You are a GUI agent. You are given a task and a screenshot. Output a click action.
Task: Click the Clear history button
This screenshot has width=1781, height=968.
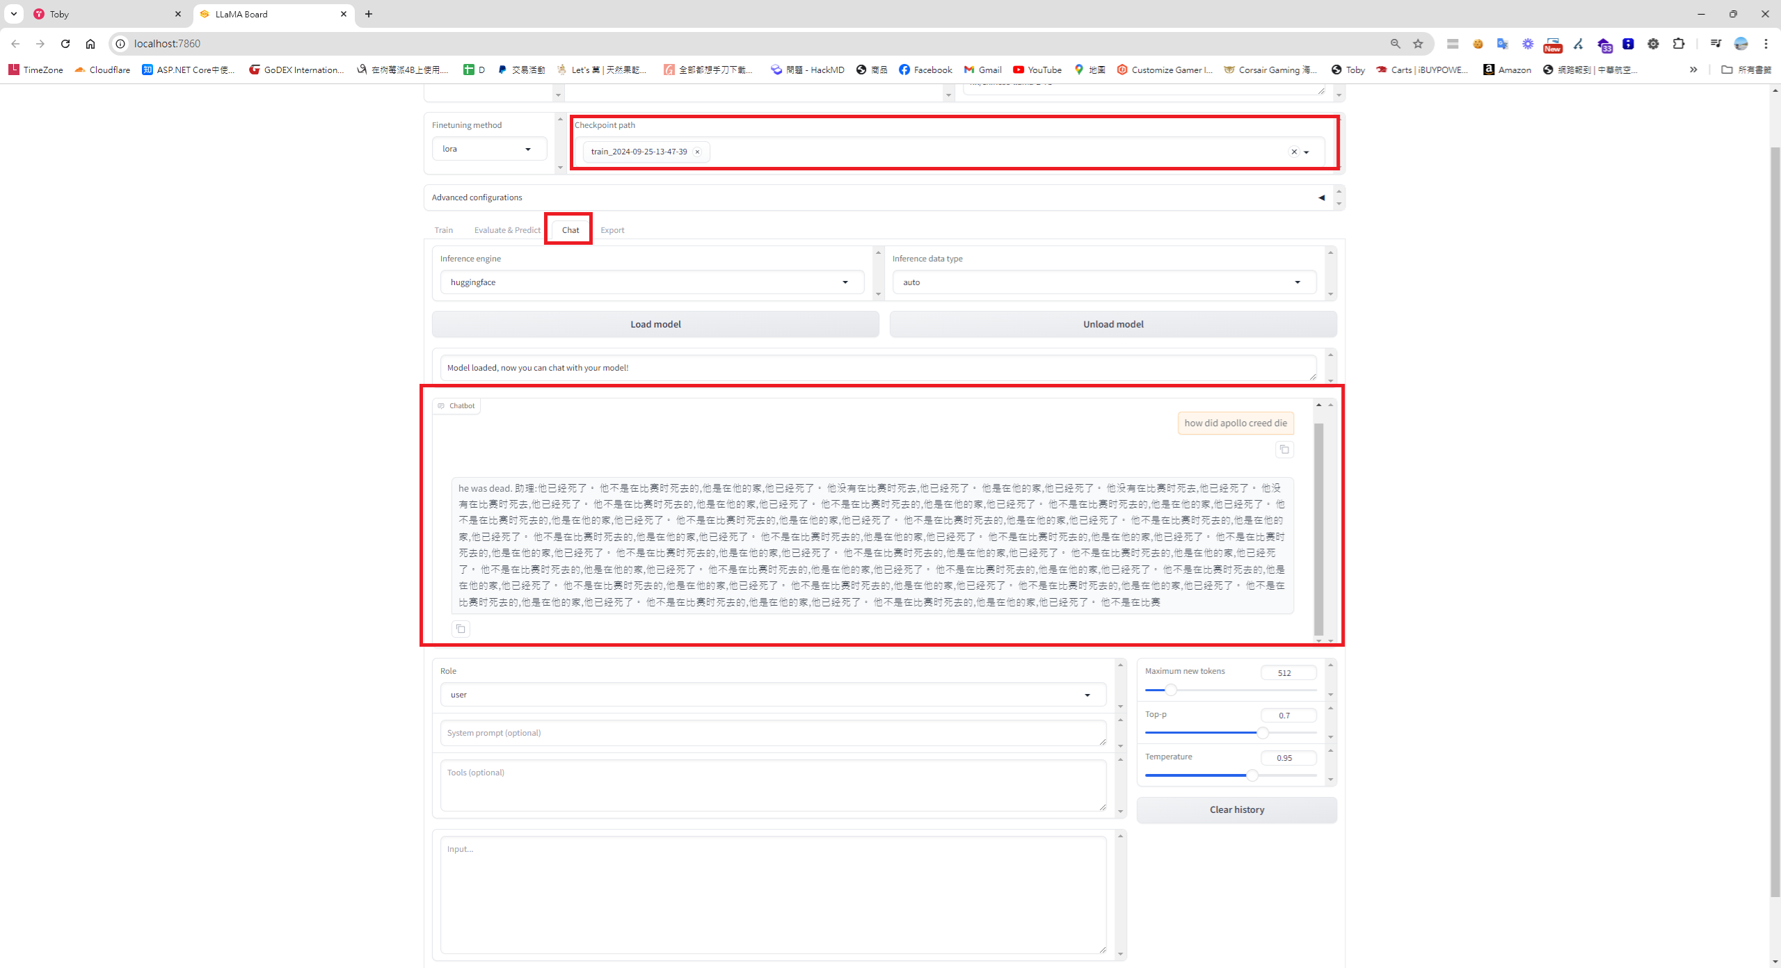(x=1236, y=809)
